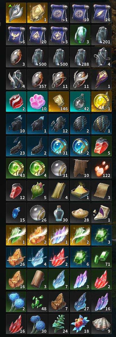Pick the bowl of grain with 28

(80, 213)
